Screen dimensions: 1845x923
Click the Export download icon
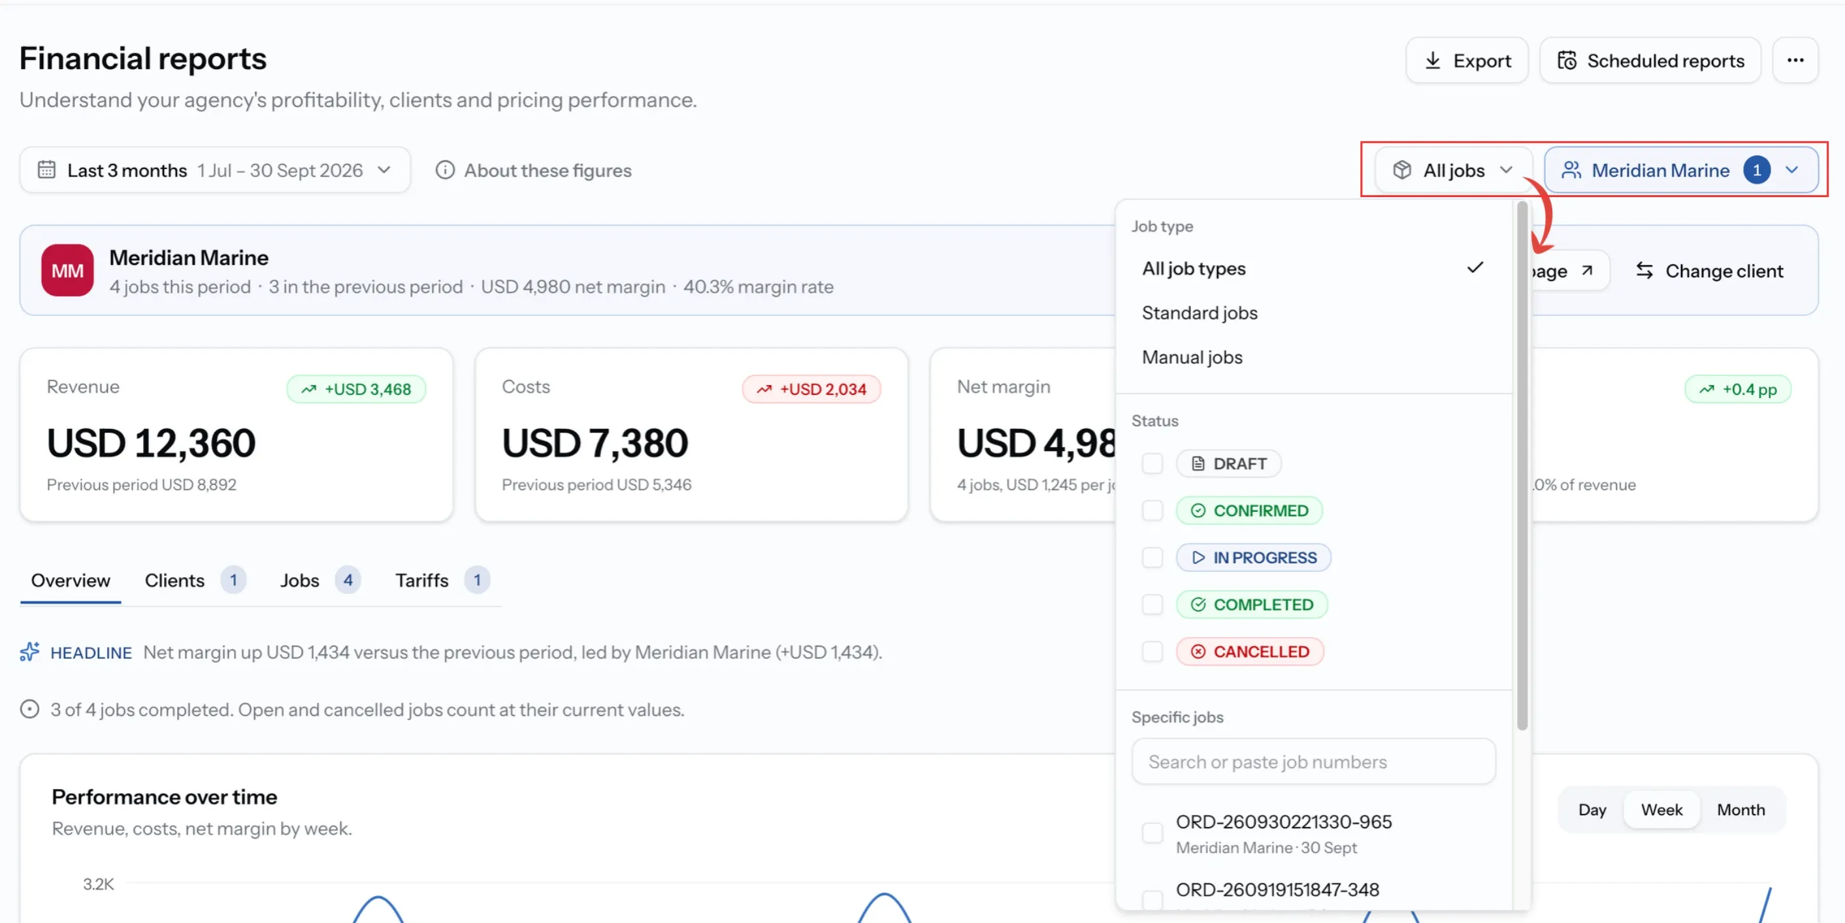1433,61
